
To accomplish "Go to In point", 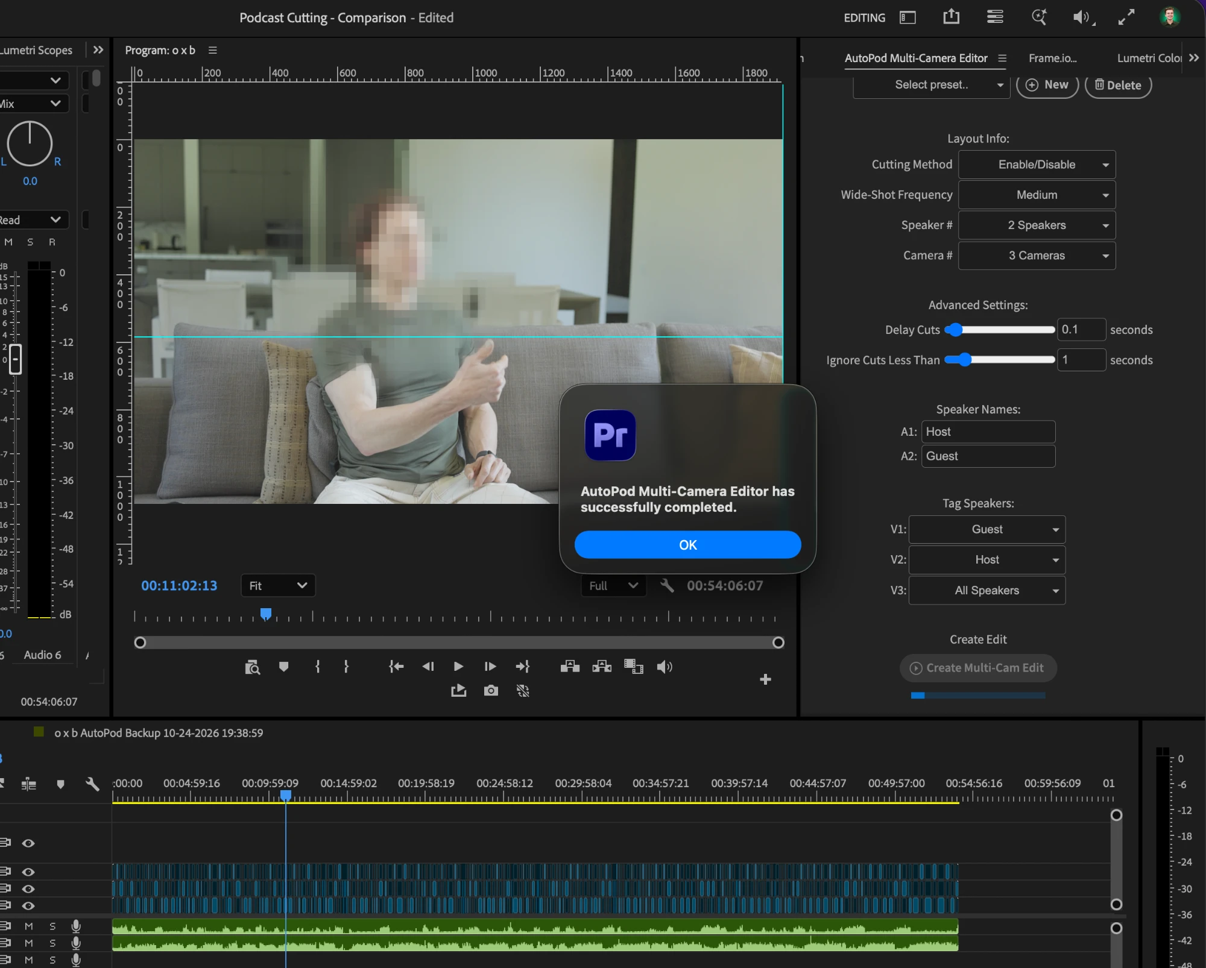I will pos(396,666).
